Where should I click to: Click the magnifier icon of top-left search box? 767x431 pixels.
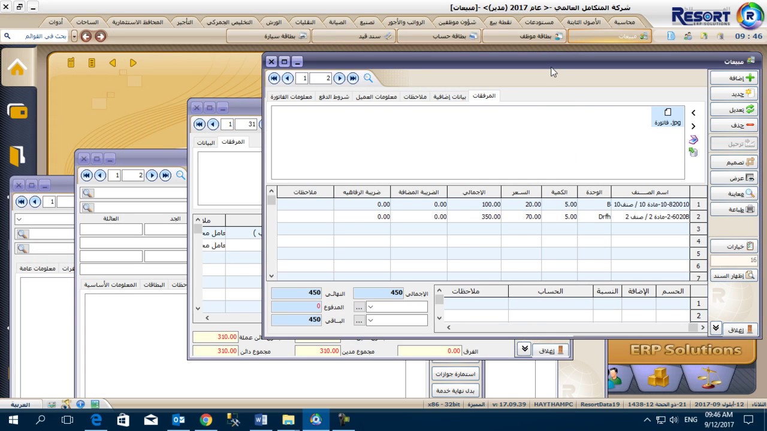pos(7,37)
